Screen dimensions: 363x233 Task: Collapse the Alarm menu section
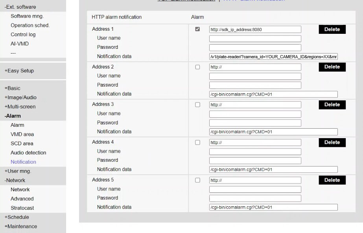(x=13, y=116)
